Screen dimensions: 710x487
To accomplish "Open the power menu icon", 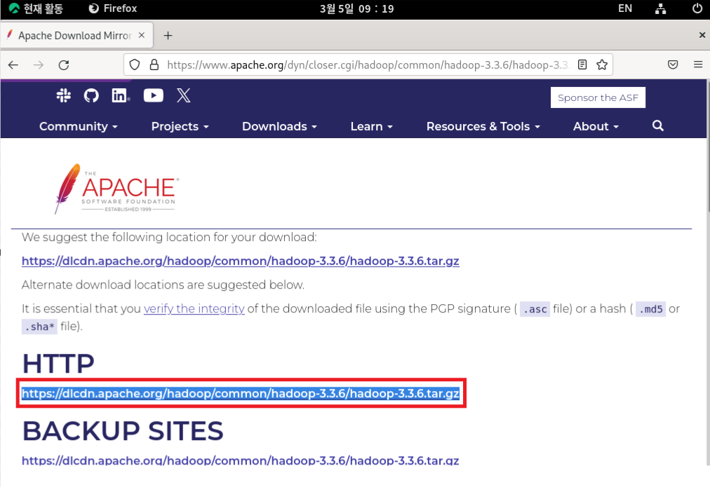I will [697, 8].
